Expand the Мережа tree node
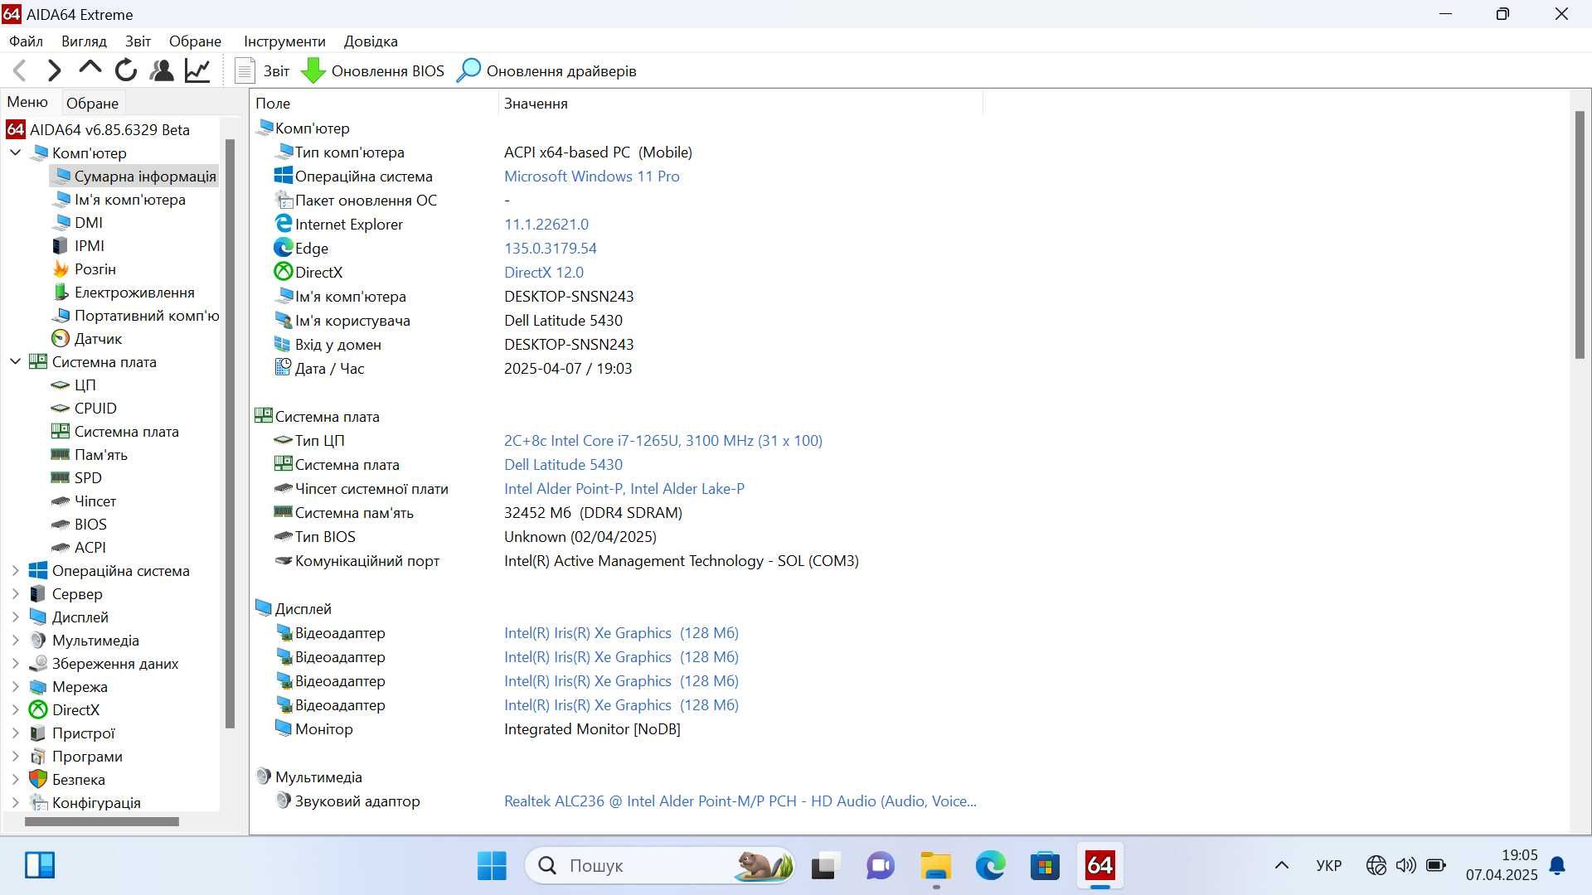The image size is (1592, 895). point(15,686)
